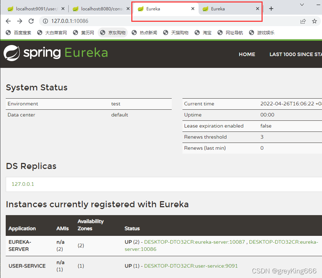Open the 网址导航 bookmark
The width and height of the screenshot is (322, 278).
click(230, 33)
